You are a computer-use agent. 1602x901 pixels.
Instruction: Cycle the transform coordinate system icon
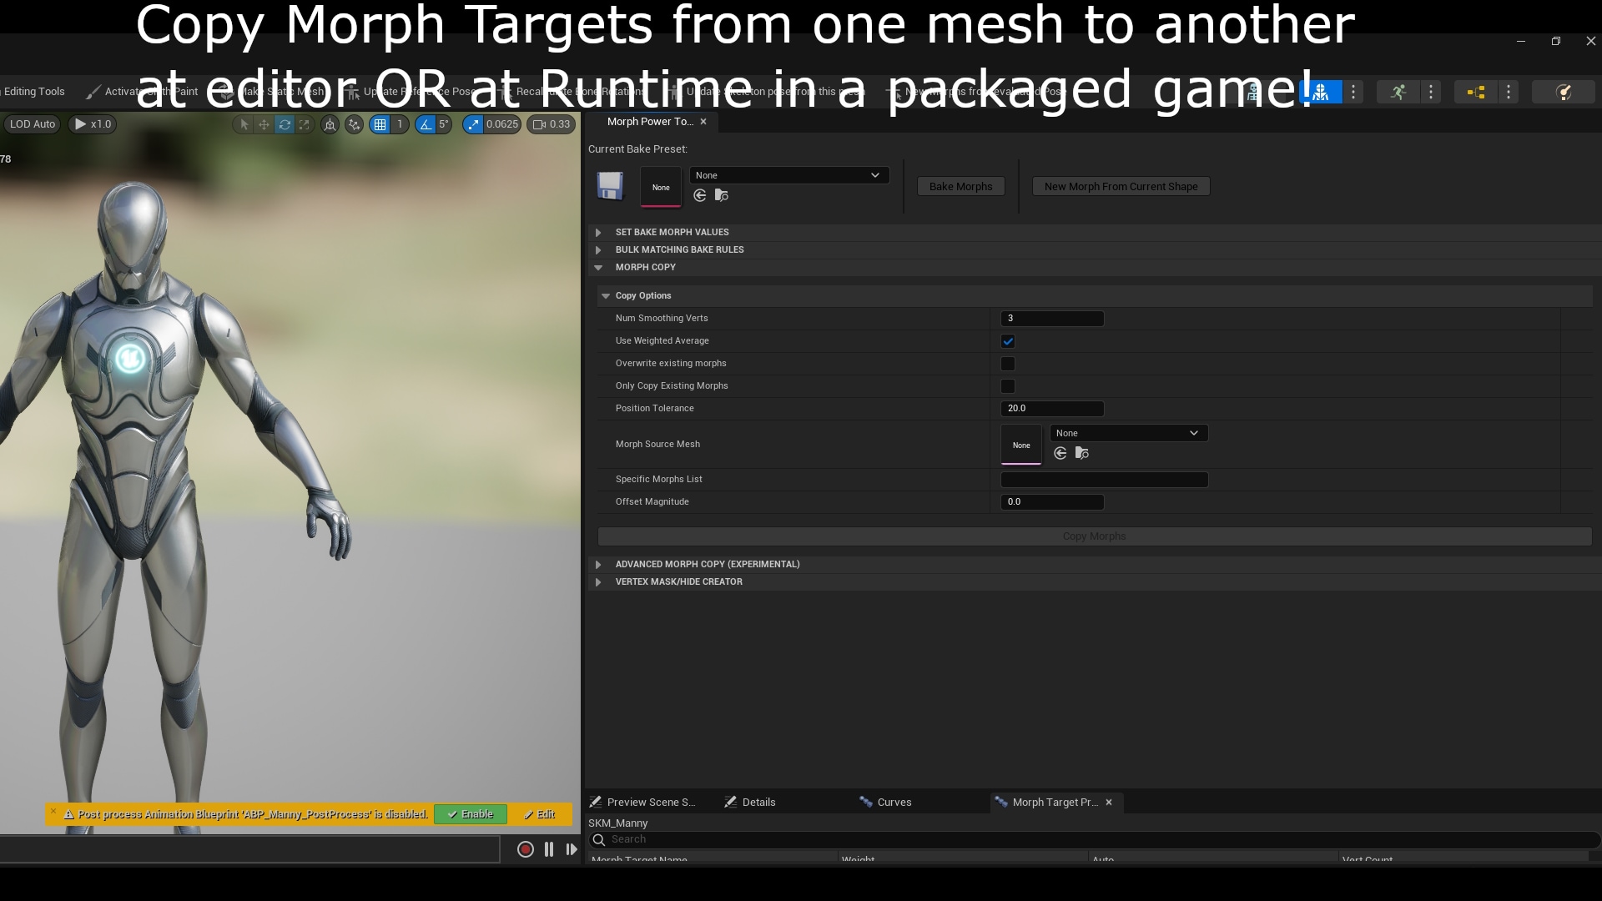coord(330,124)
